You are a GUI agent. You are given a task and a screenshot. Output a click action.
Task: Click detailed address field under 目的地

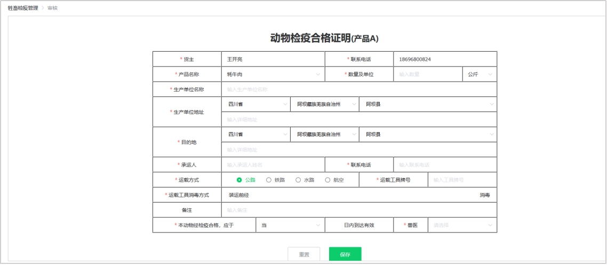[359, 150]
